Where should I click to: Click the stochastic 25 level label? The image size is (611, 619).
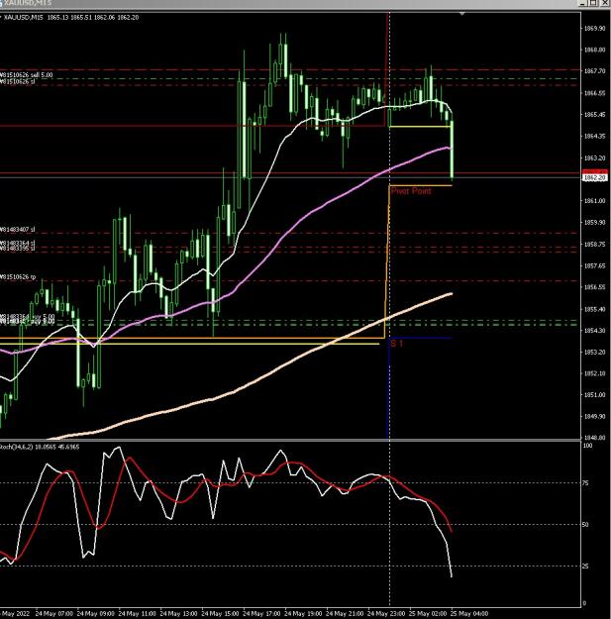tap(585, 567)
